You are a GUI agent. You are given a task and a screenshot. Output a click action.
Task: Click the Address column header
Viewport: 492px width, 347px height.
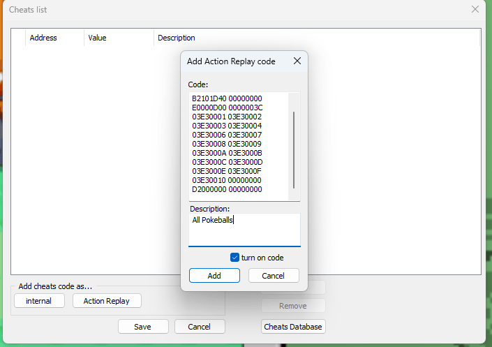[43, 38]
